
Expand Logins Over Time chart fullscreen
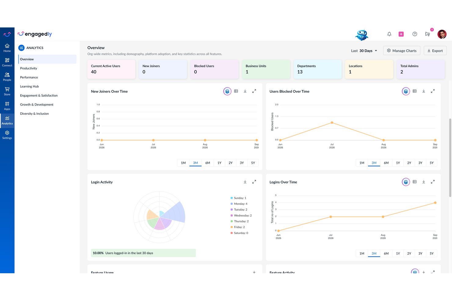point(433,182)
